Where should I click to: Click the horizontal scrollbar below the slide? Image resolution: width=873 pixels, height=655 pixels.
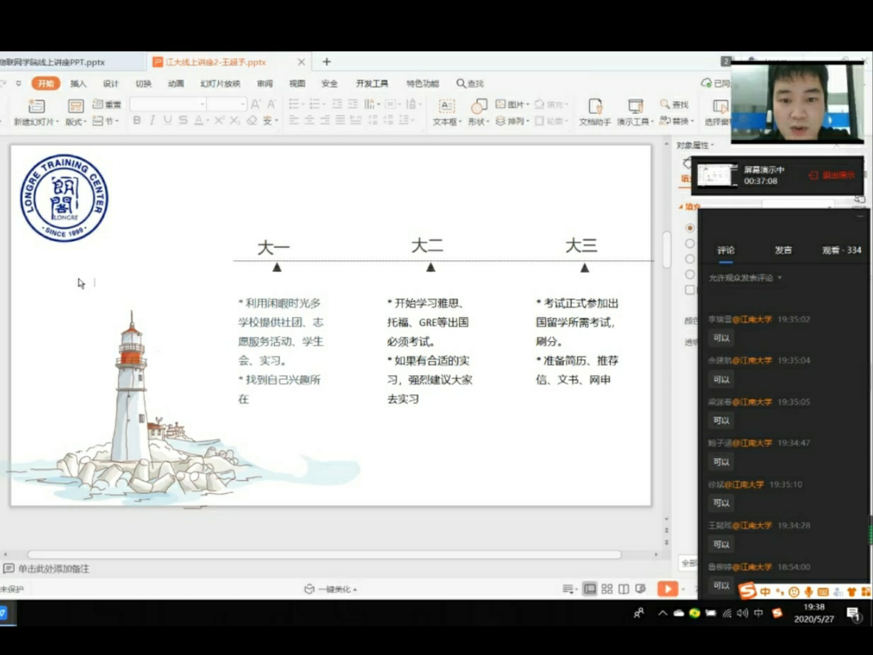click(x=324, y=554)
